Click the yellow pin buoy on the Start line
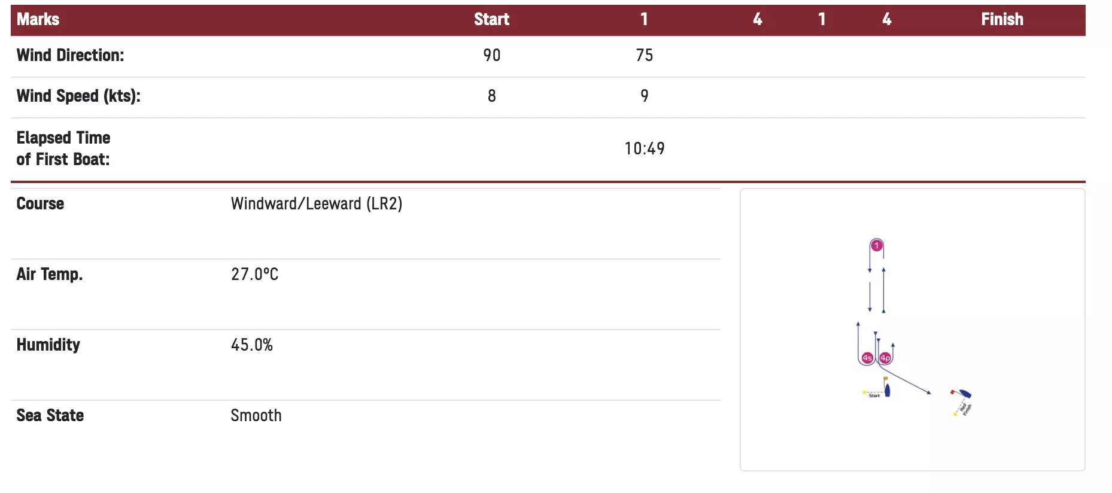Viewport: 1112px width, 493px height. [x=864, y=392]
